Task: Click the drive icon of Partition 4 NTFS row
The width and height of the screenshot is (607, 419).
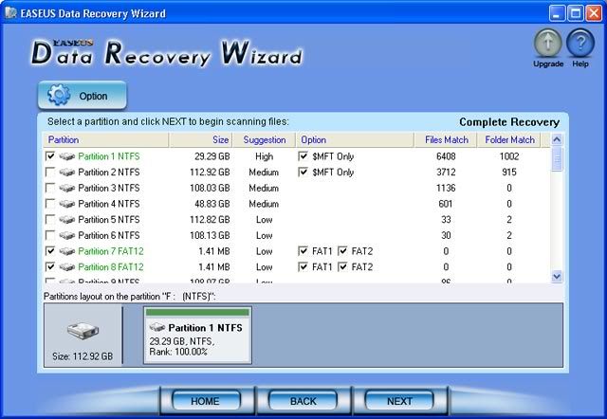Action: pos(67,204)
